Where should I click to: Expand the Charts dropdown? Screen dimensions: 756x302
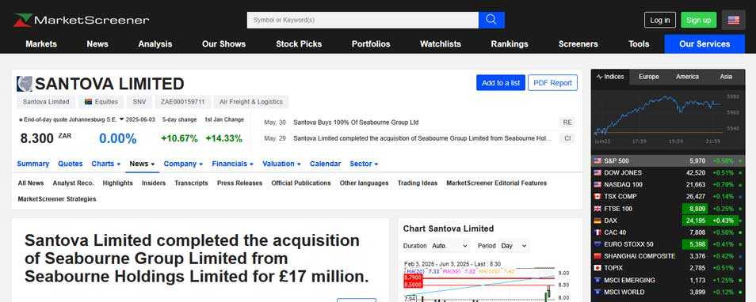click(106, 164)
